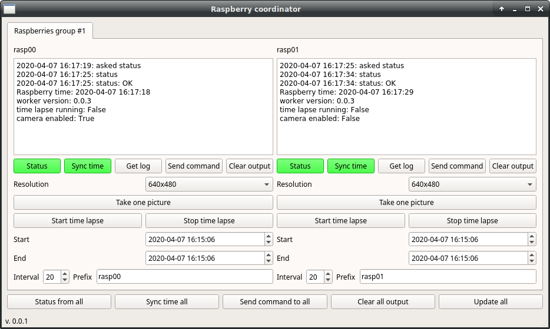Start time lapse on rasp00
Viewport: 550px width, 329px height.
click(x=78, y=220)
